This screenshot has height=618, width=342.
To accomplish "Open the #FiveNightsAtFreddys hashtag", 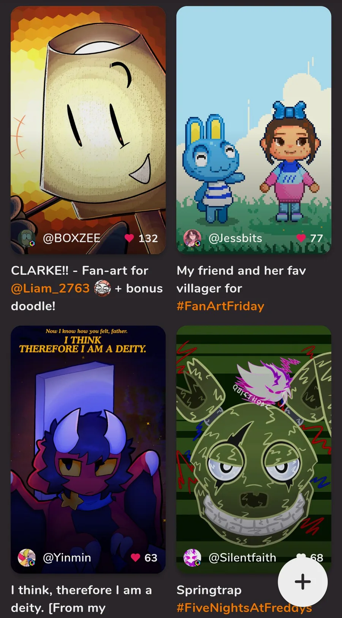I will coord(244,608).
